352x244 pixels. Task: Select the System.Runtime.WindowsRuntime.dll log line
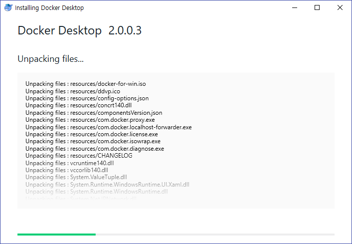(x=97, y=192)
